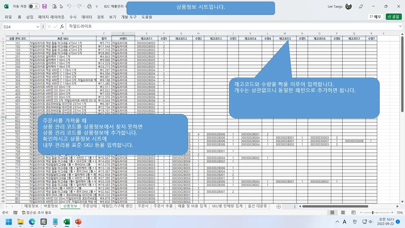This screenshot has width=405, height=228.
Task: Switch to the 주문서 sheet tab
Action: [143, 206]
